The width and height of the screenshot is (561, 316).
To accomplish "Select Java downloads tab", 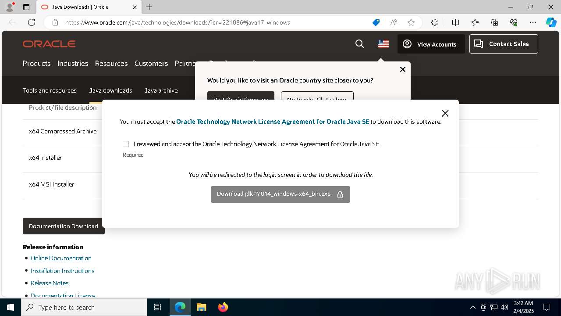I will [x=110, y=90].
